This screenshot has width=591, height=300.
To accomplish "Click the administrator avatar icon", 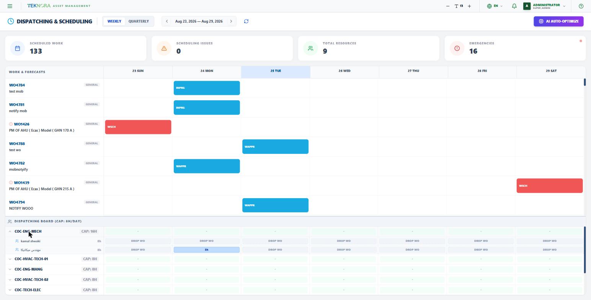I will point(527,6).
